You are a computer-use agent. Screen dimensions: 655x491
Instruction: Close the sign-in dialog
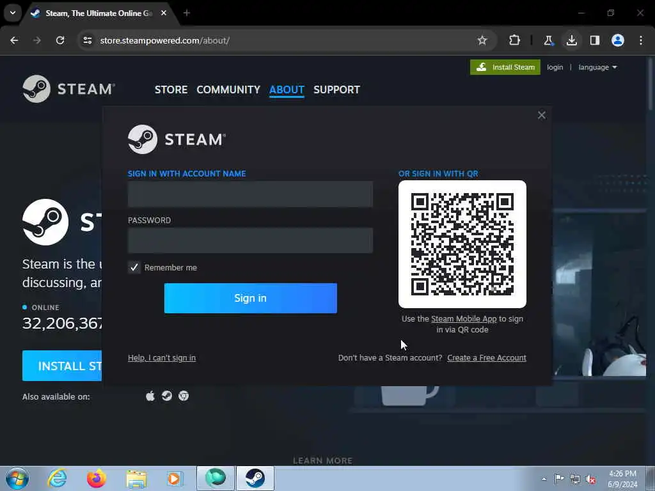point(541,115)
